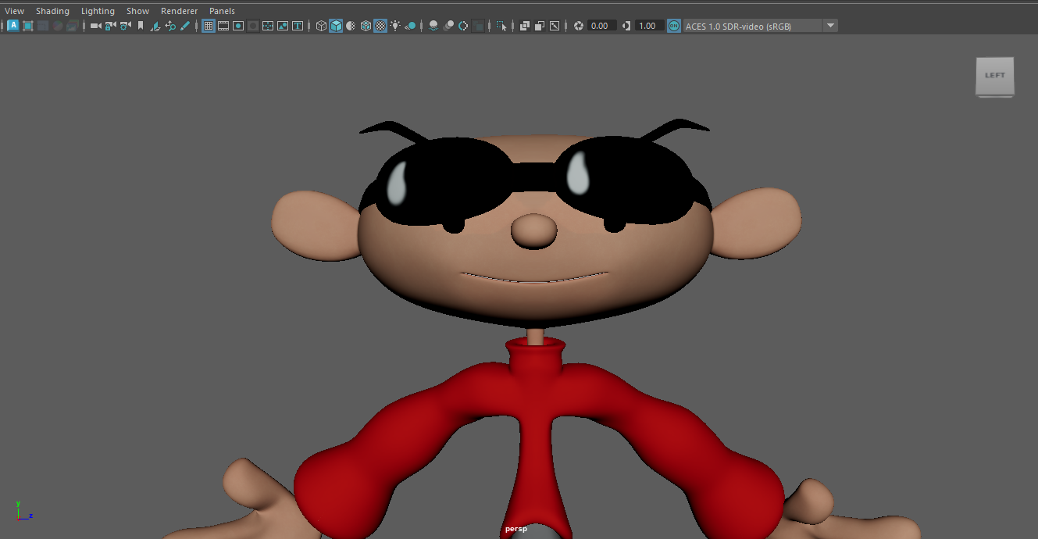Screen dimensions: 1038x539
Task: Click the Depth of Field icon
Action: [x=478, y=26]
